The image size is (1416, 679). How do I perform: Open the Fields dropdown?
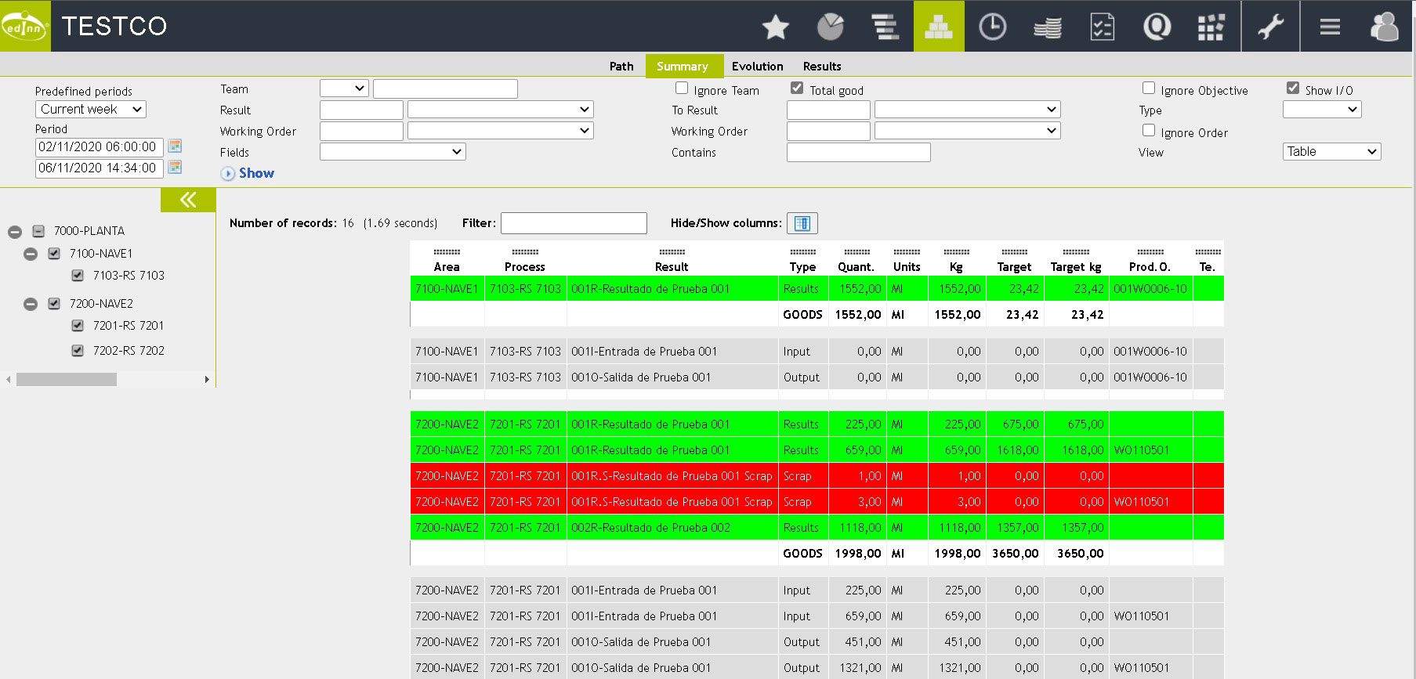tap(393, 151)
